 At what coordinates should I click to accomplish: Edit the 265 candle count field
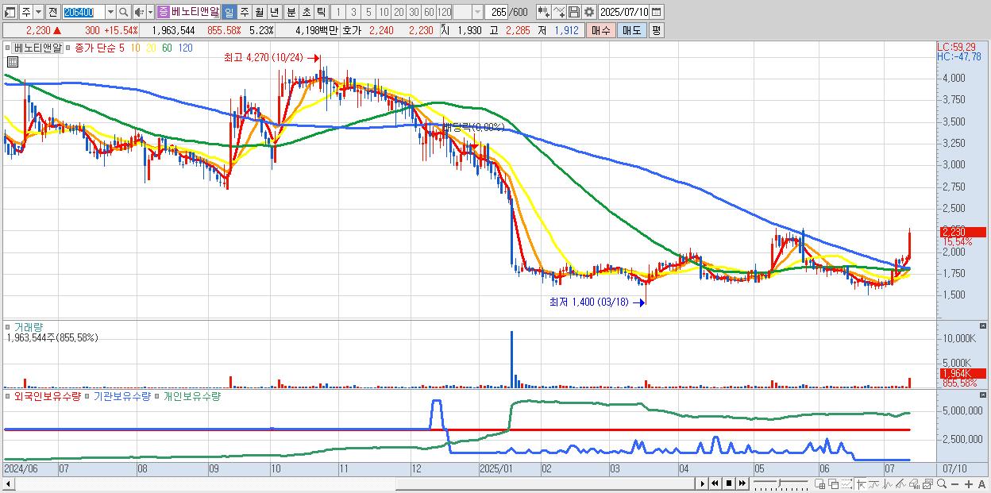click(x=497, y=12)
